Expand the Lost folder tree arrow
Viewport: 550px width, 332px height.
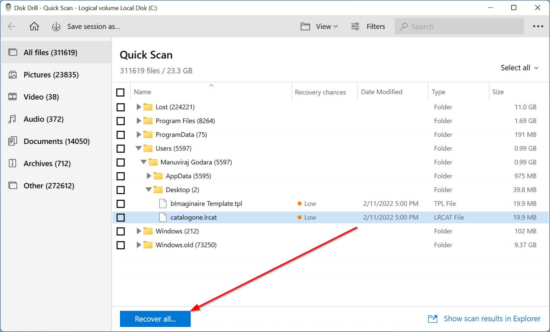tap(139, 107)
